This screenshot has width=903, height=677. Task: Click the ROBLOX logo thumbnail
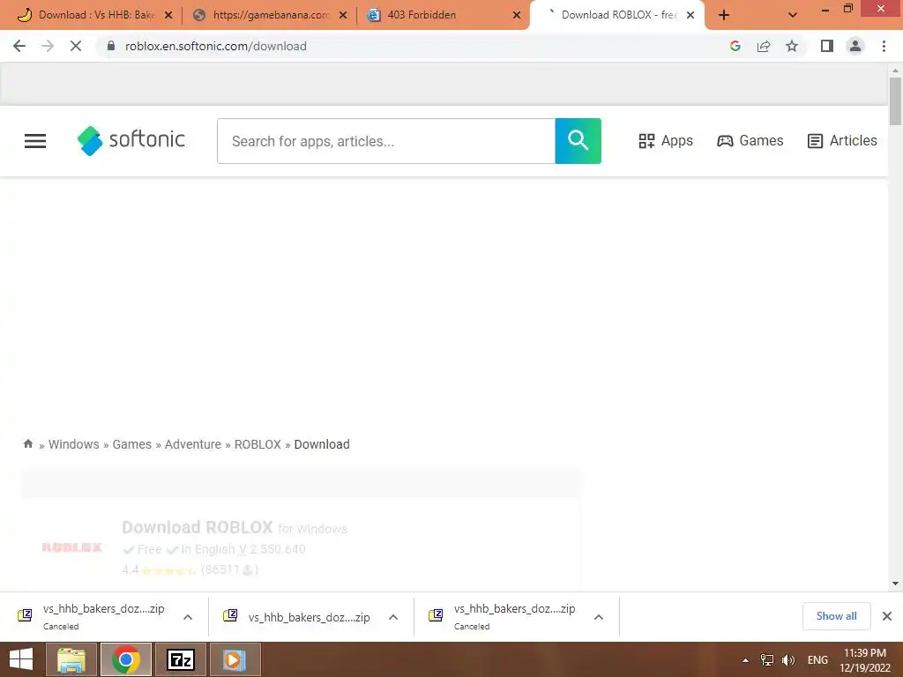pos(72,547)
